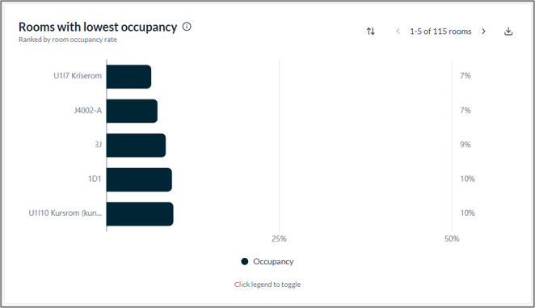535x308 pixels.
Task: Select the 3J occupancy bar
Action: point(136,146)
